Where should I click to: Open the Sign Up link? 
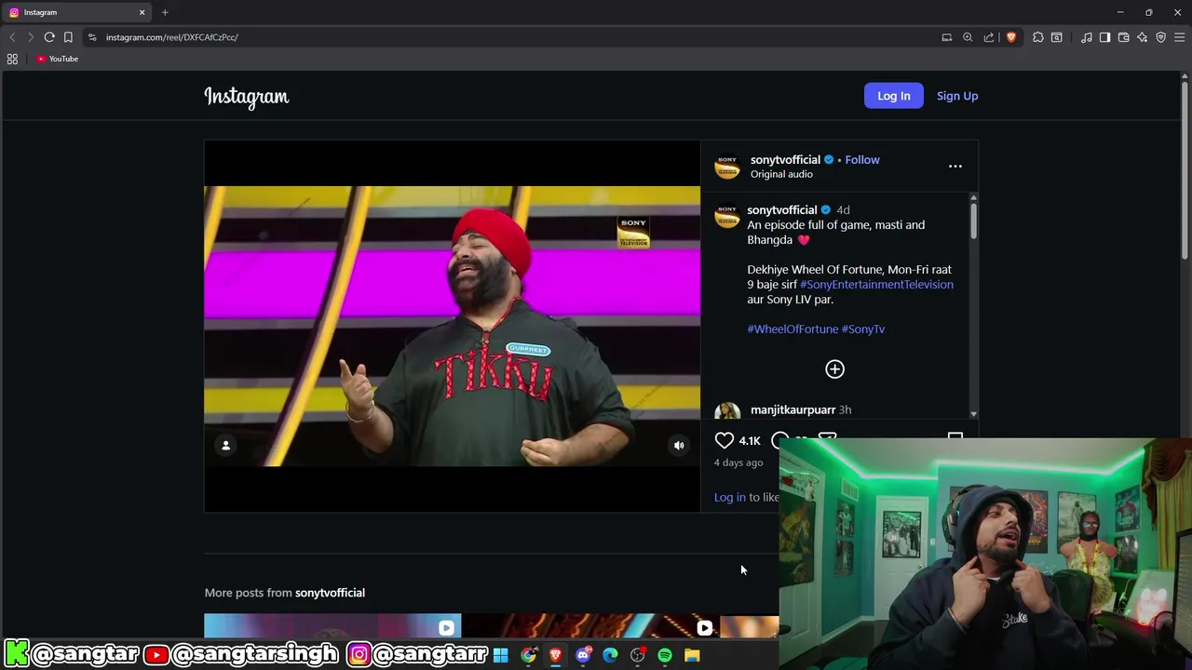pyautogui.click(x=957, y=96)
